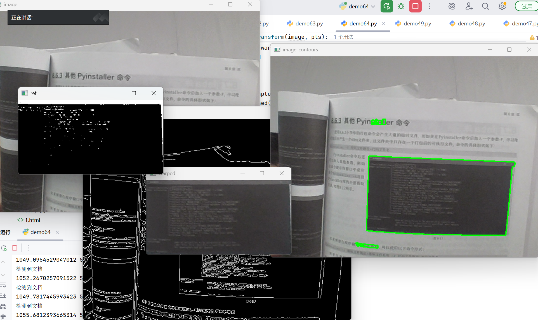Start debugging with the bug icon
Screen dimensions: 538x320
point(401,6)
